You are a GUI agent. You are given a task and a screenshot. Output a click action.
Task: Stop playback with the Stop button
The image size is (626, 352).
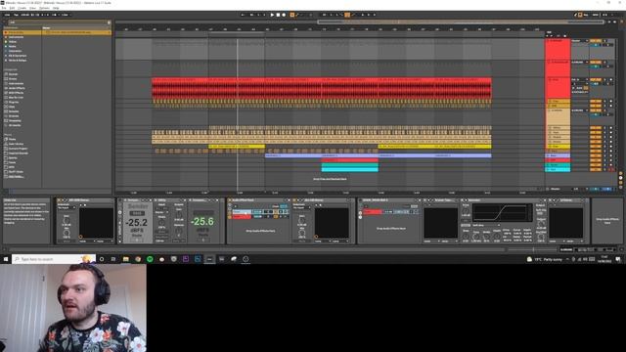(278, 15)
